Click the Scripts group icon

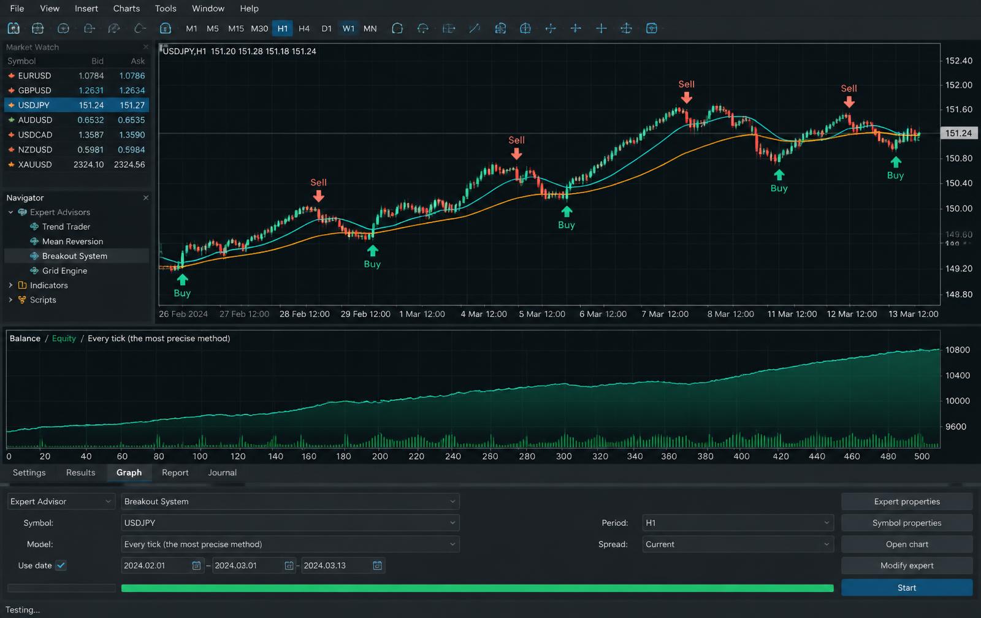[x=23, y=300]
